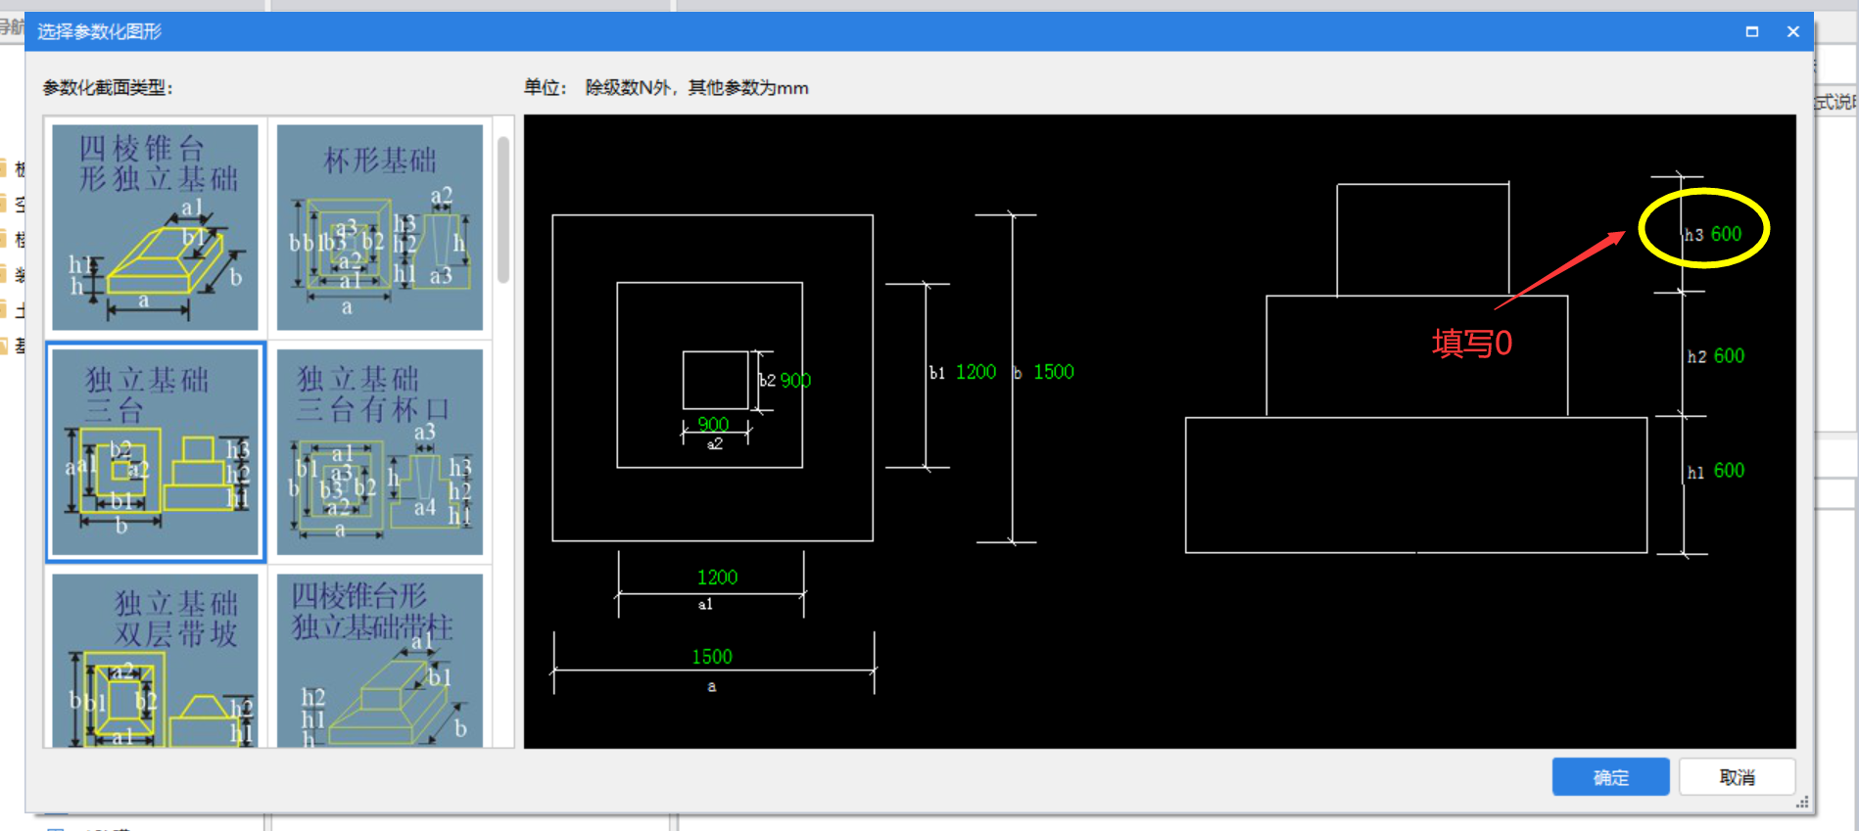Click the 单位 unit description text
The height and width of the screenshot is (831, 1859).
pyautogui.click(x=666, y=88)
